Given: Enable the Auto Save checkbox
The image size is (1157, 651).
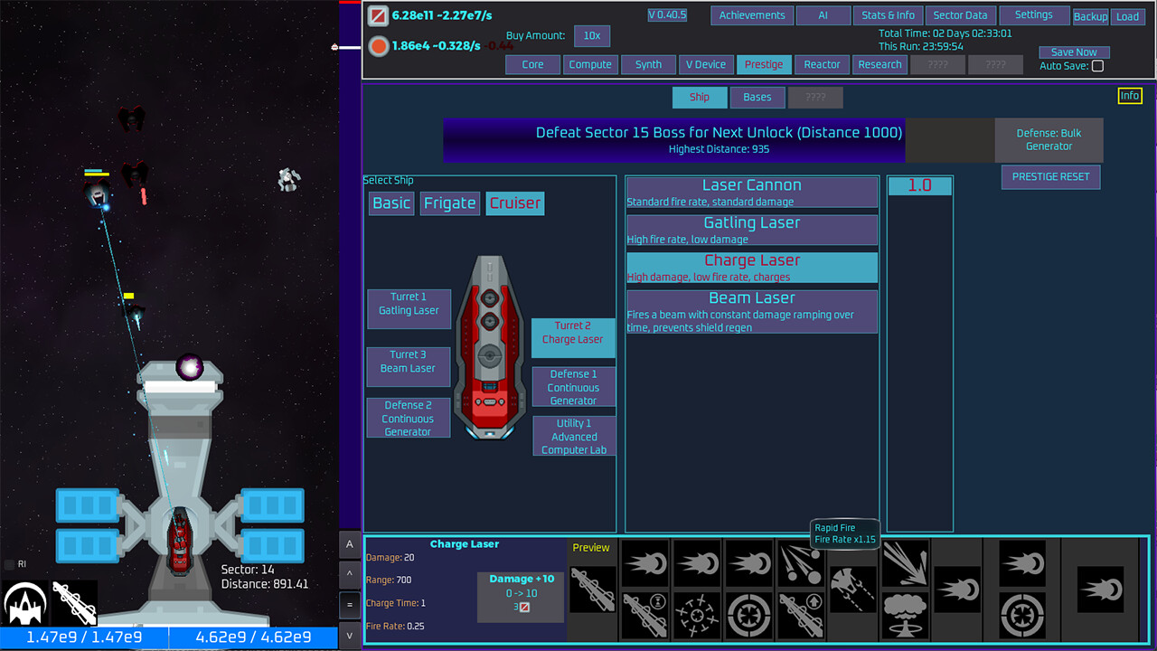Looking at the screenshot, I should [1097, 65].
